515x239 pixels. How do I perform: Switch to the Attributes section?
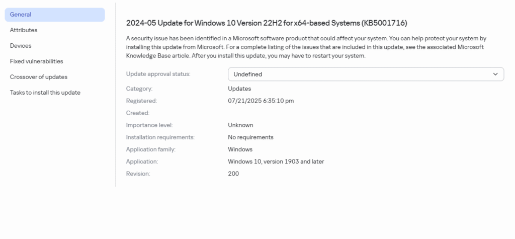(x=24, y=30)
